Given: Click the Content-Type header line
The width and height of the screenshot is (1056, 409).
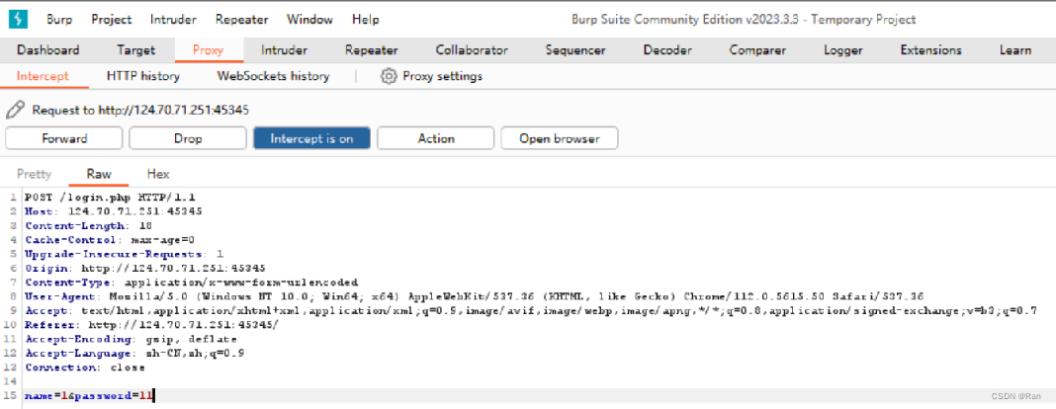Looking at the screenshot, I should click(191, 282).
